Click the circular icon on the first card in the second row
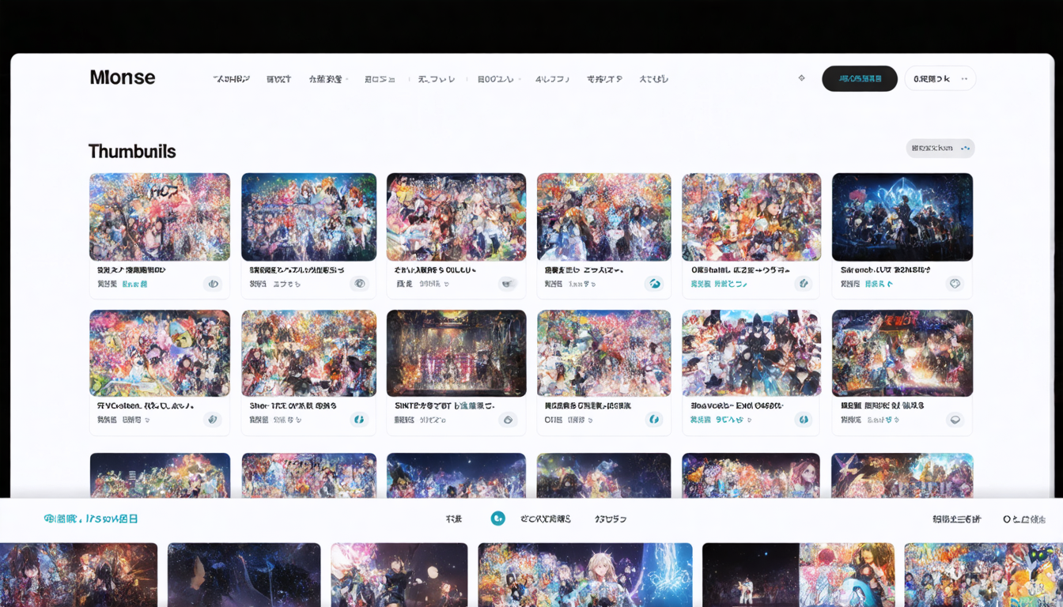The image size is (1063, 607). click(x=212, y=420)
